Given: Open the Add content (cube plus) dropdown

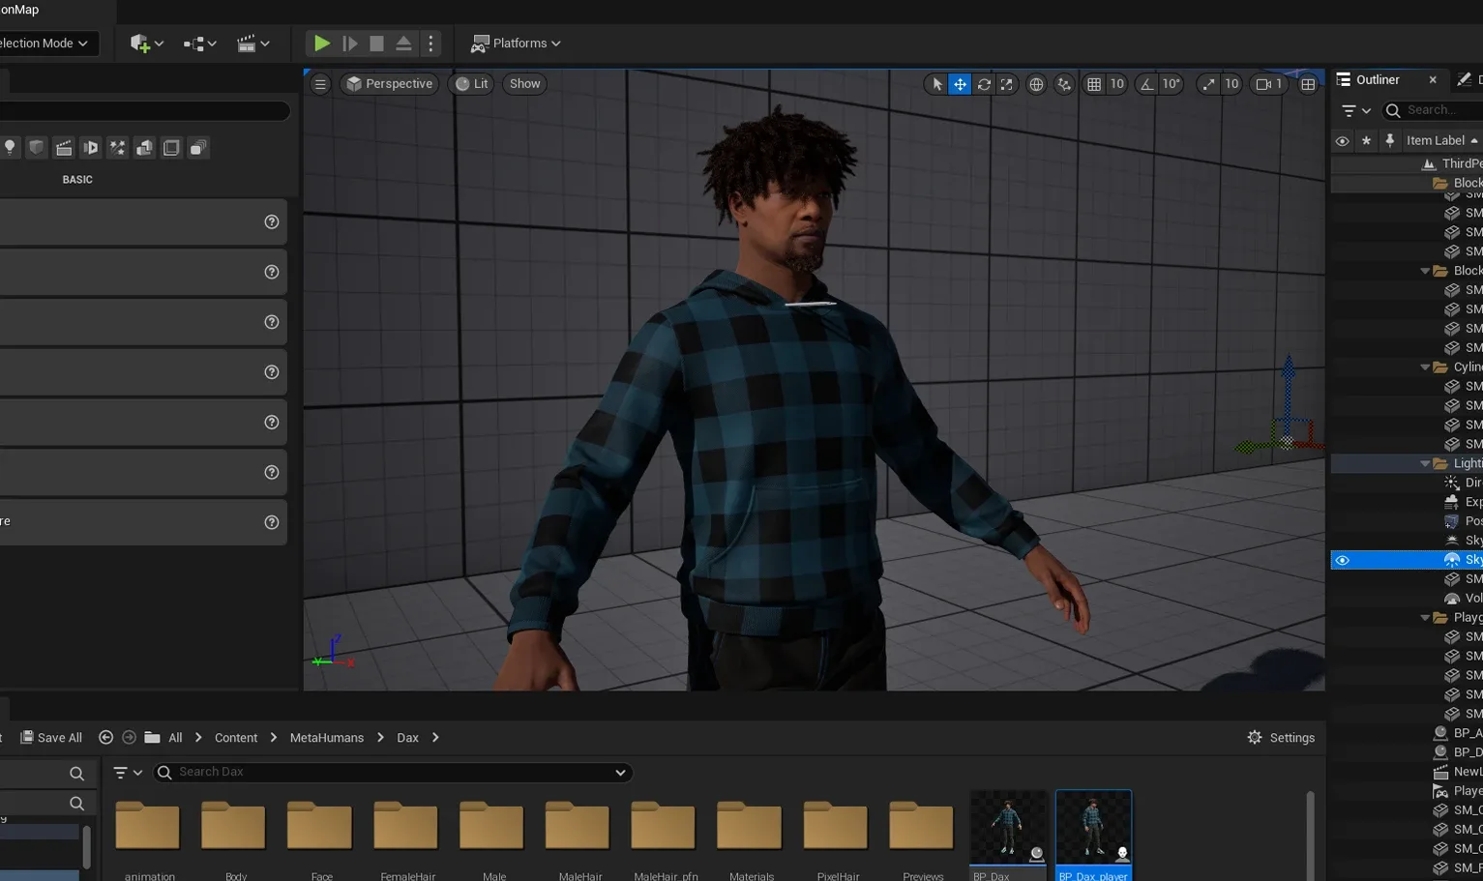Looking at the screenshot, I should pos(147,44).
